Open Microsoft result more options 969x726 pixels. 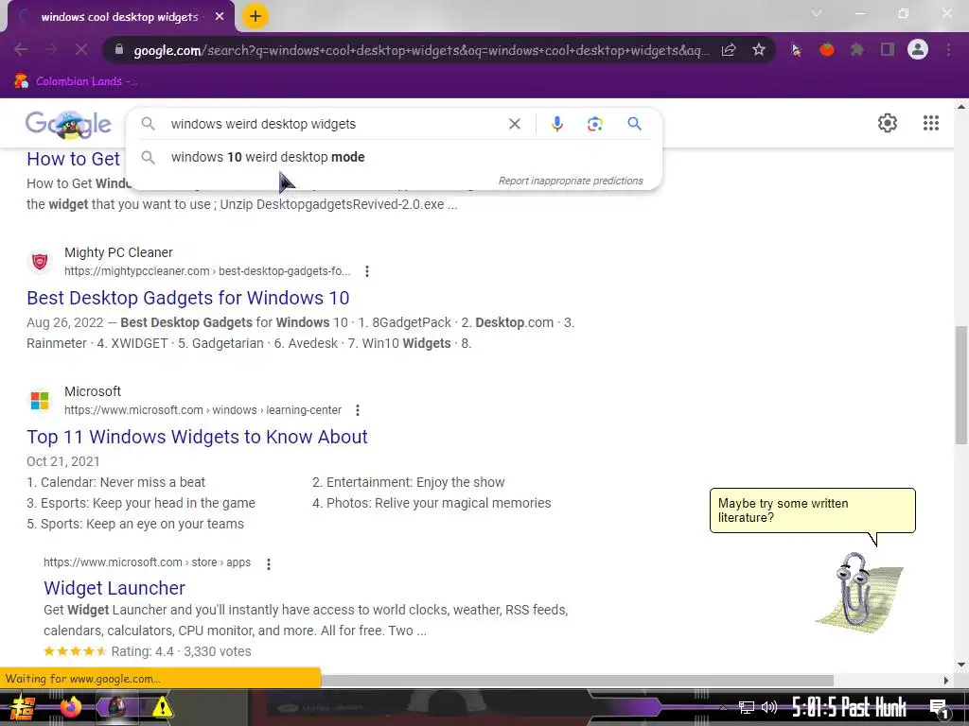coord(357,410)
